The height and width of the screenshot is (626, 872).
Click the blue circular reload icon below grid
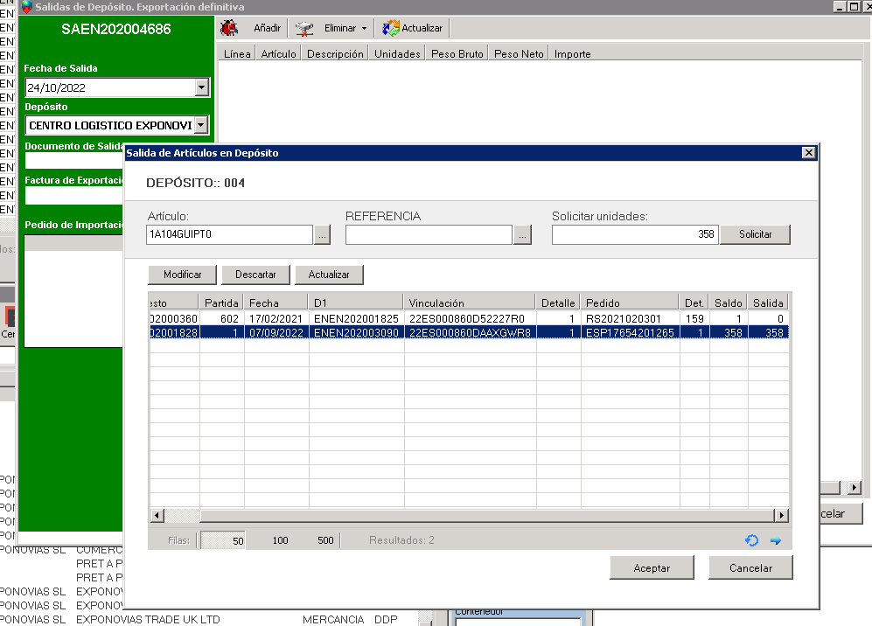pyautogui.click(x=751, y=540)
